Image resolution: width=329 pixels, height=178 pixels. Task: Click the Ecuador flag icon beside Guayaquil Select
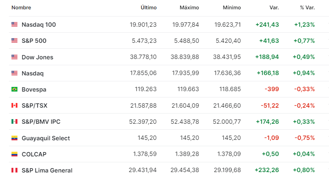(14, 138)
